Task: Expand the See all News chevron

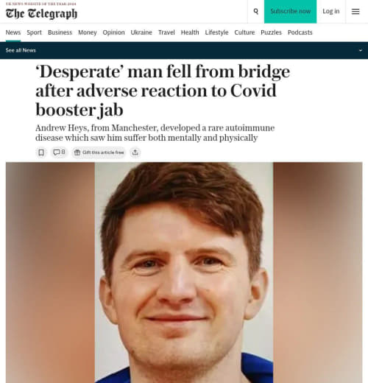Action: click(x=361, y=50)
